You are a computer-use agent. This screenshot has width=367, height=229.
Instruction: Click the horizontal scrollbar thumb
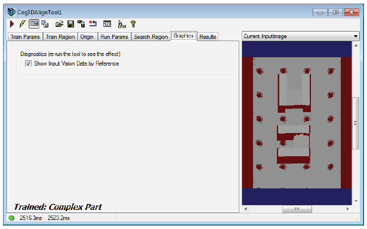click(x=297, y=209)
